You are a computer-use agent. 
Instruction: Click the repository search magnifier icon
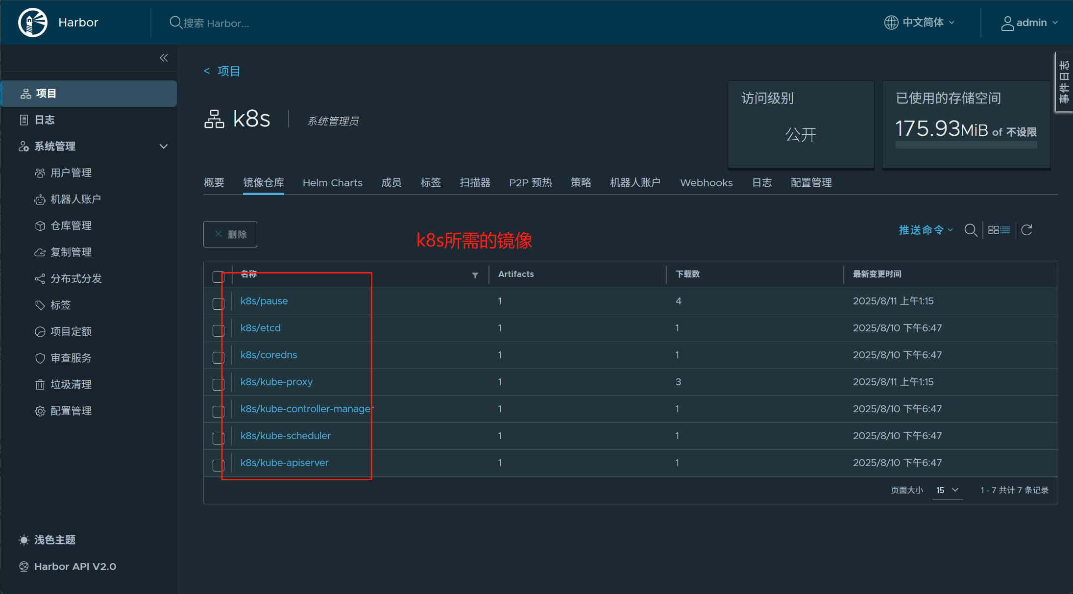pyautogui.click(x=970, y=230)
